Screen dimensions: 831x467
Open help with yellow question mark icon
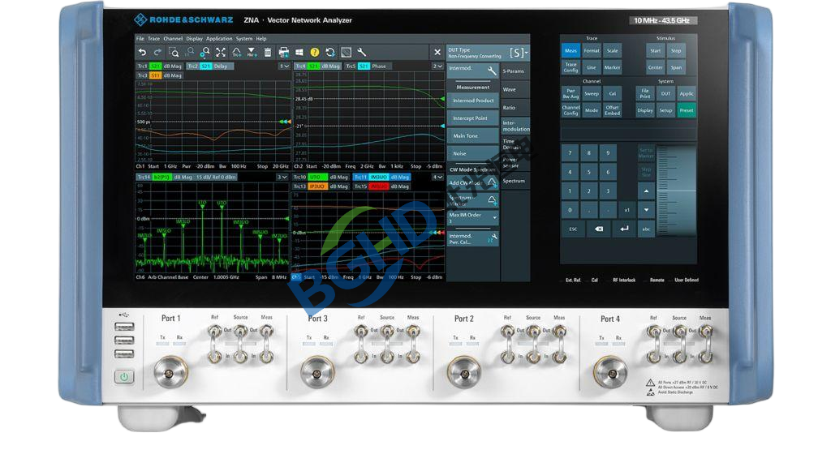[315, 53]
